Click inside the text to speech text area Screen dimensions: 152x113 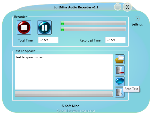tap(64, 72)
